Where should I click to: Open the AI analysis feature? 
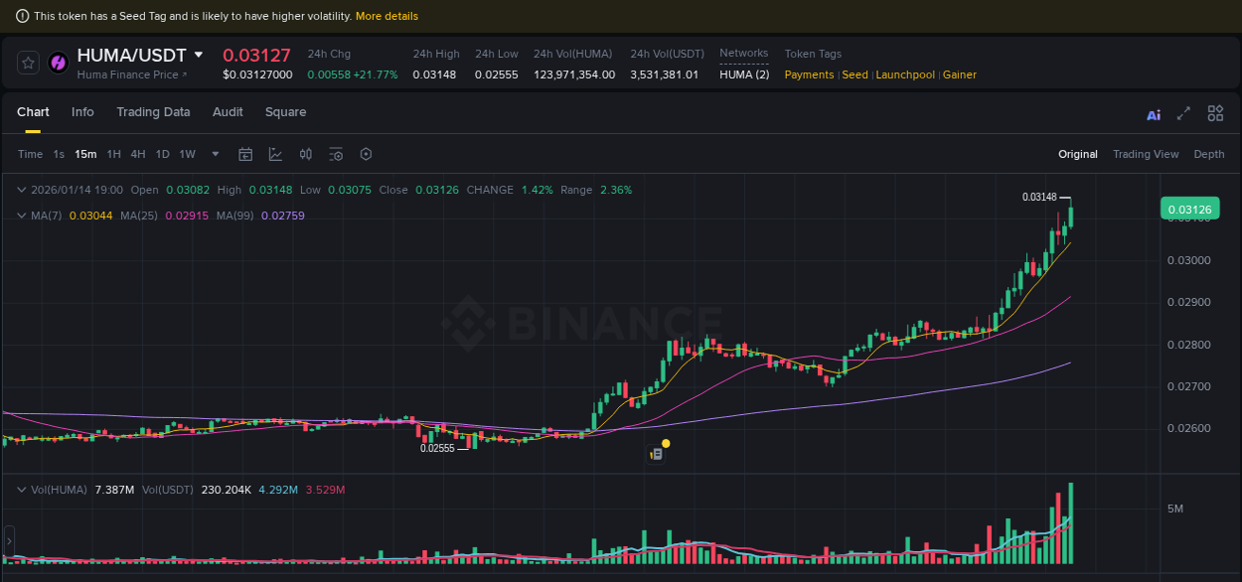tap(1153, 113)
